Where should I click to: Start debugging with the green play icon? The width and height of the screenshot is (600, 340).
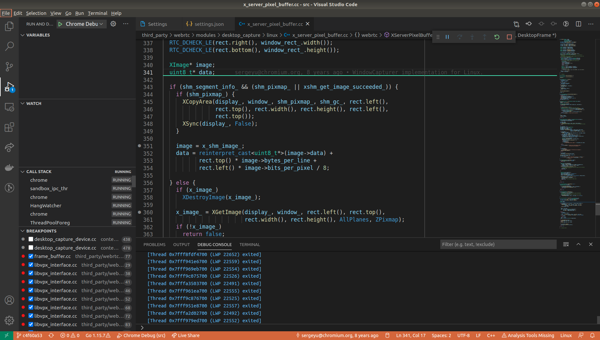60,24
